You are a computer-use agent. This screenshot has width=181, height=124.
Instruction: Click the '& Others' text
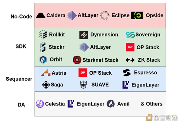tap(151, 104)
